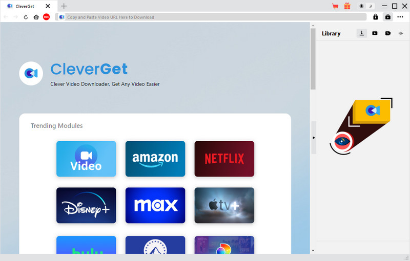Viewport: 410px width, 261px height.
Task: Click the "Library" panel title
Action: tap(331, 33)
